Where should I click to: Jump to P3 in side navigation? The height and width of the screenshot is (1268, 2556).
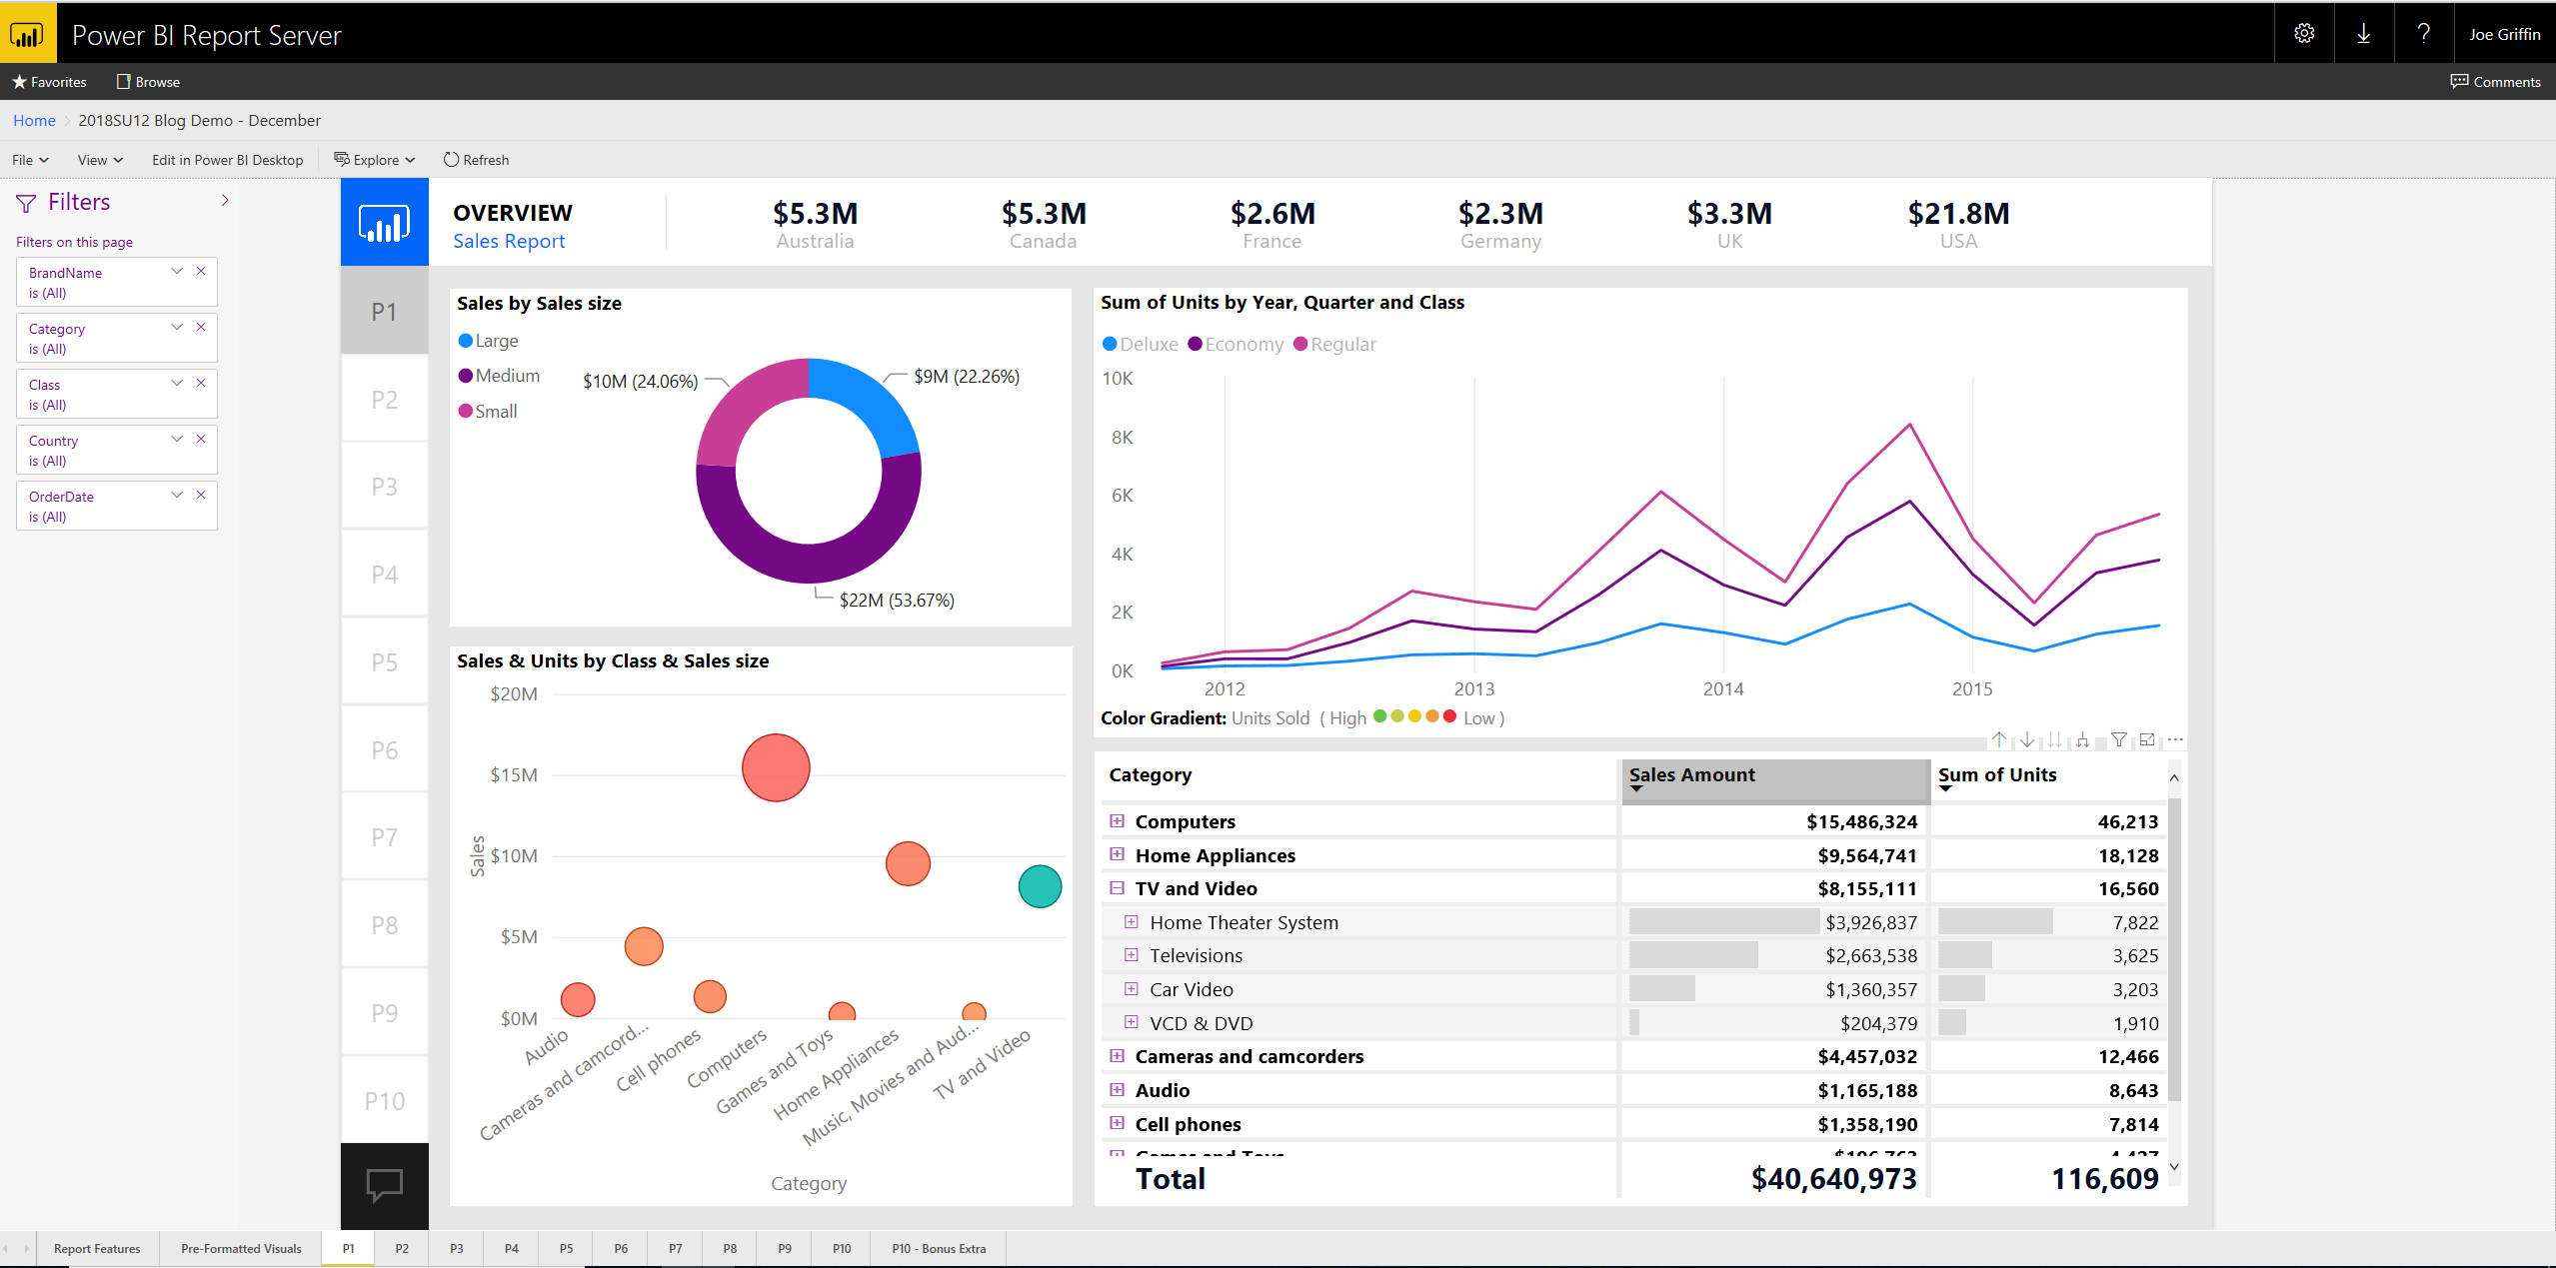click(385, 486)
